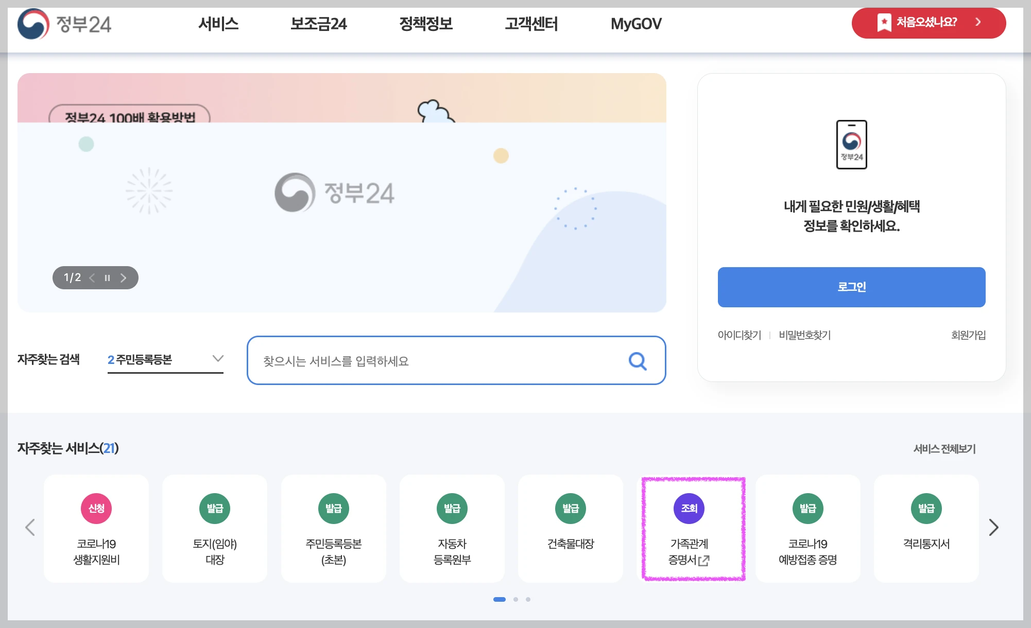The height and width of the screenshot is (628, 1031).
Task: Open 격리통지서 service card
Action: tap(926, 529)
